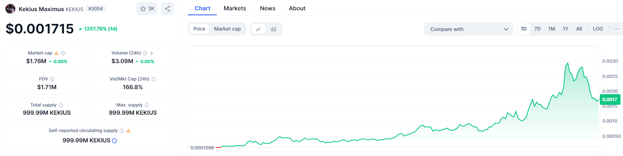Open the News tab

pyautogui.click(x=267, y=8)
